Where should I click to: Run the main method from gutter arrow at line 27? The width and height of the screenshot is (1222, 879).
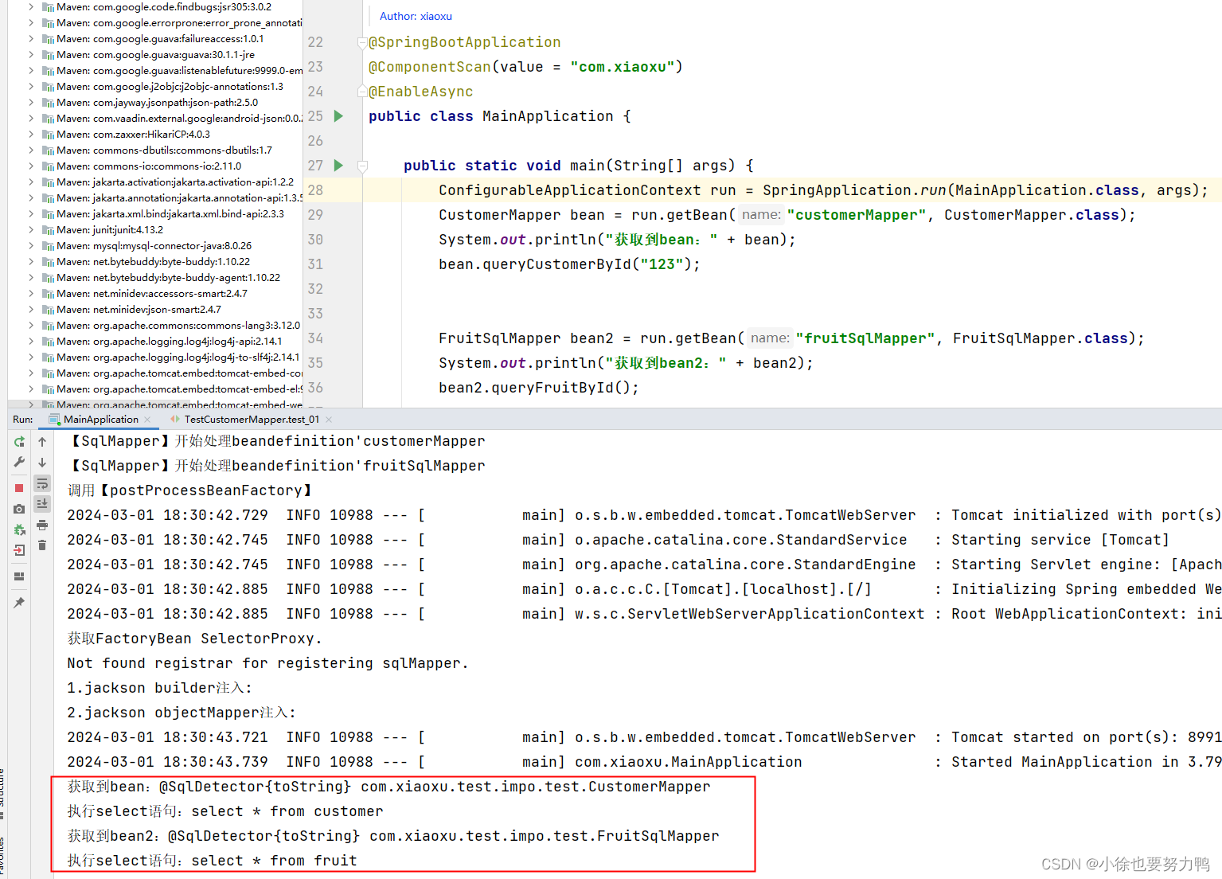(338, 166)
